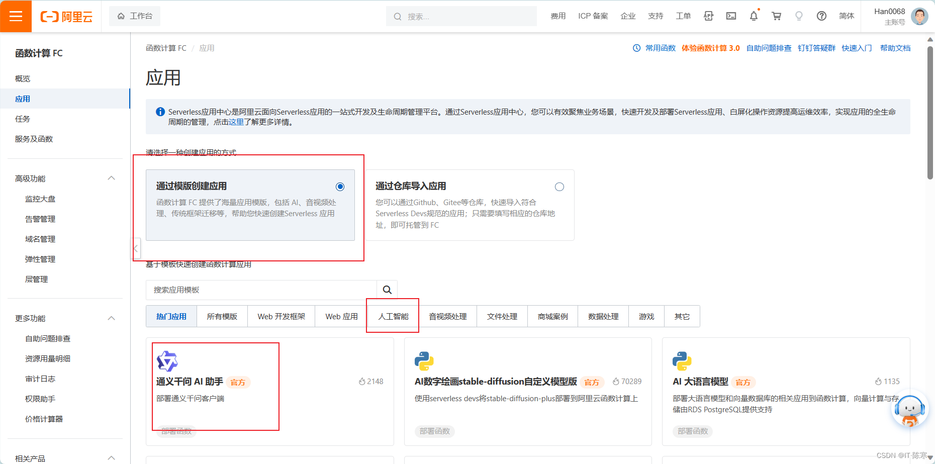Open the 通义千问 AI 助手 template card
The height and width of the screenshot is (464, 935).
pos(270,392)
